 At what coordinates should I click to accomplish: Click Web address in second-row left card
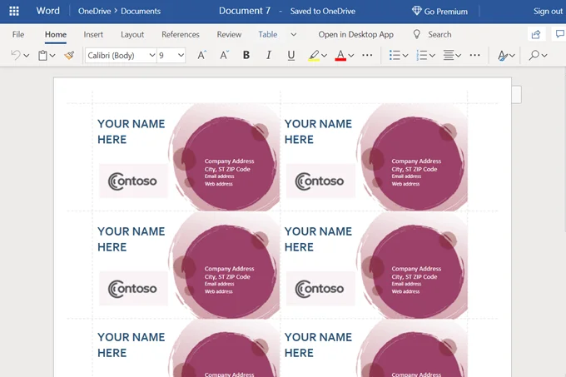[x=219, y=291]
